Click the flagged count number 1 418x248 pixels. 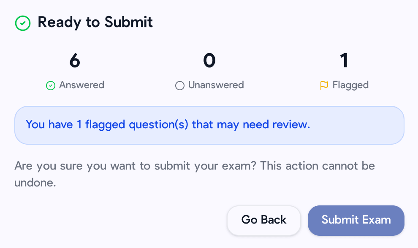344,61
